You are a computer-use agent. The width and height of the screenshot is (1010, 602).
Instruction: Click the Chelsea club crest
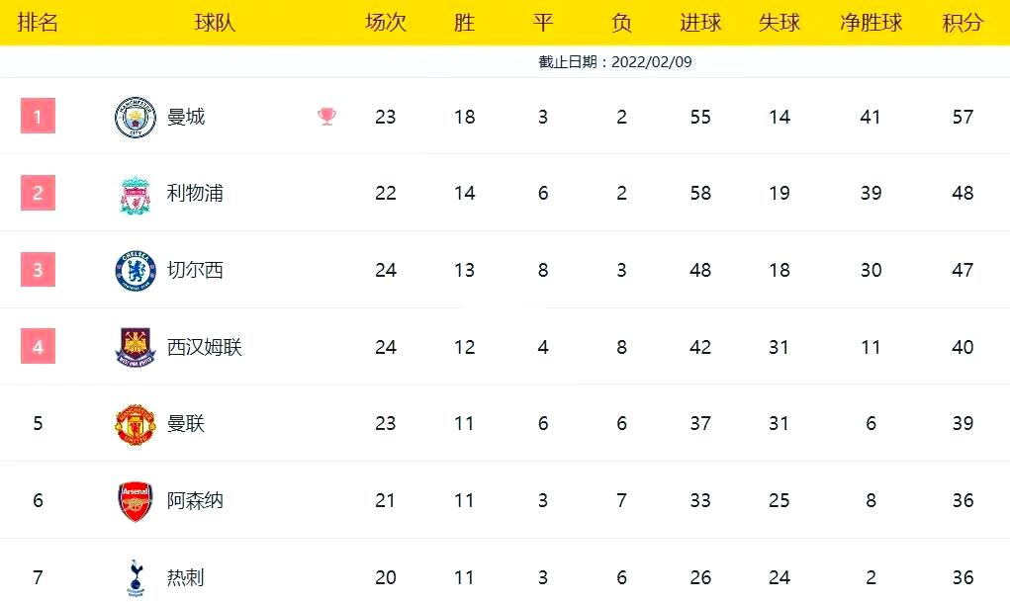(x=136, y=270)
